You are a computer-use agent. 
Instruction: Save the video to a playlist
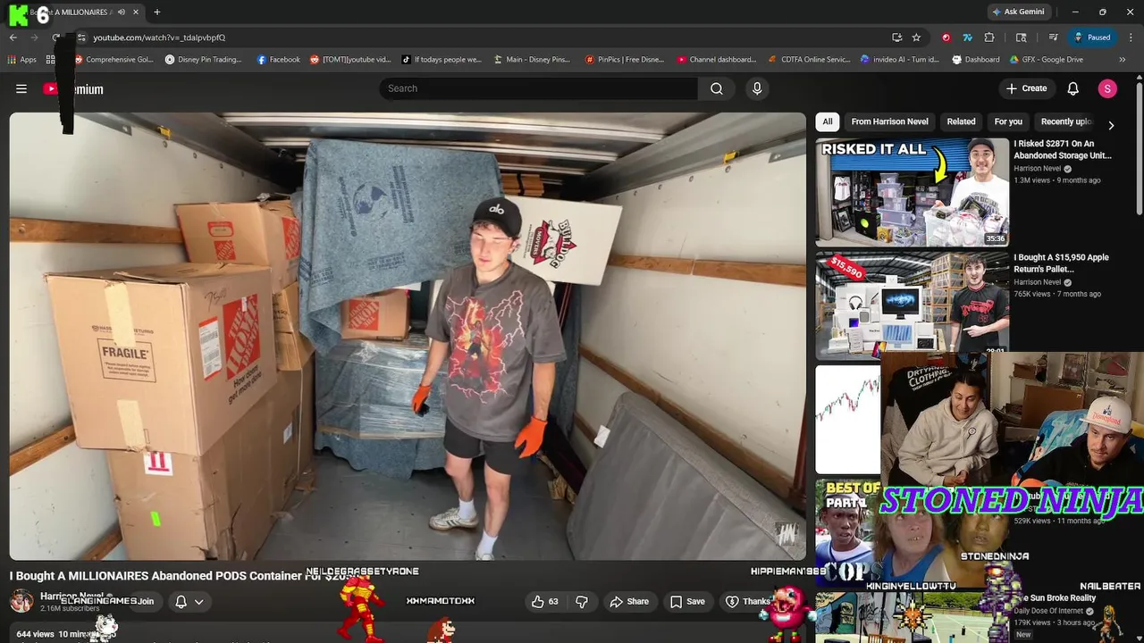[x=687, y=602]
